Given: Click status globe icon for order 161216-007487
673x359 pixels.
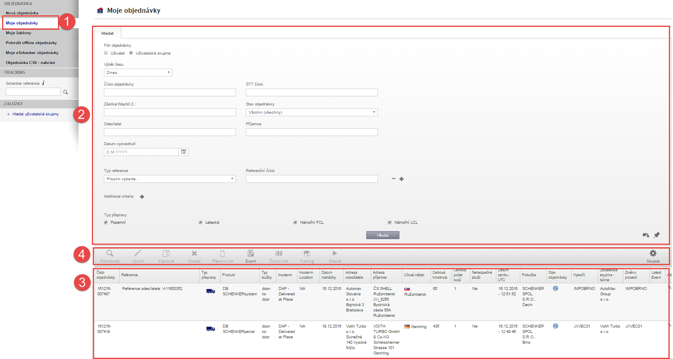Looking at the screenshot, I should pyautogui.click(x=555, y=288).
